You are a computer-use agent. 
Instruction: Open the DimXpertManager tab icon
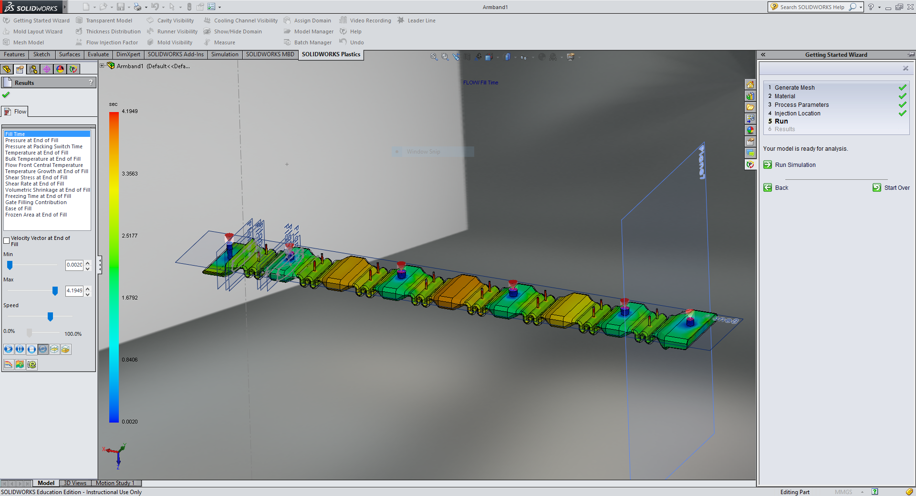(x=47, y=69)
